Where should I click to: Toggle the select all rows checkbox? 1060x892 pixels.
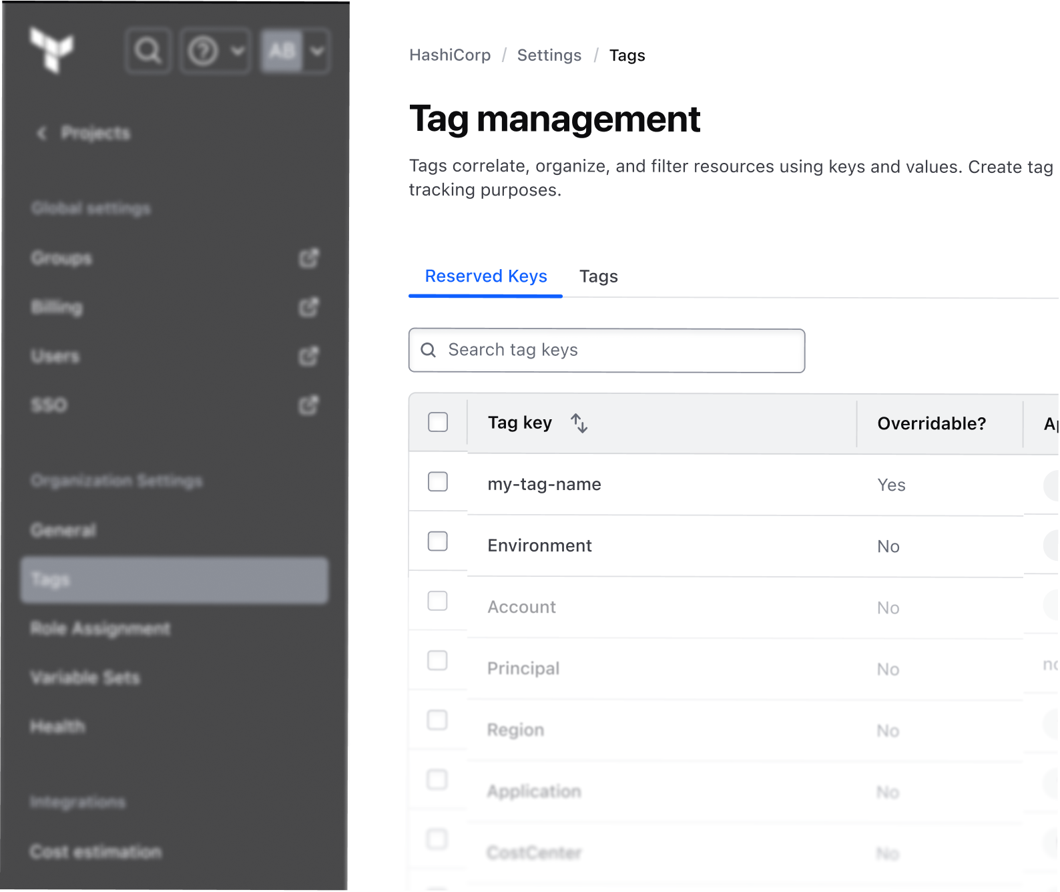point(438,422)
